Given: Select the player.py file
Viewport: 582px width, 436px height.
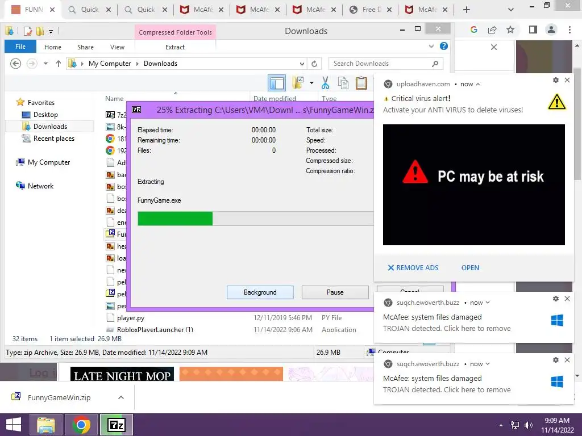Looking at the screenshot, I should pyautogui.click(x=131, y=318).
